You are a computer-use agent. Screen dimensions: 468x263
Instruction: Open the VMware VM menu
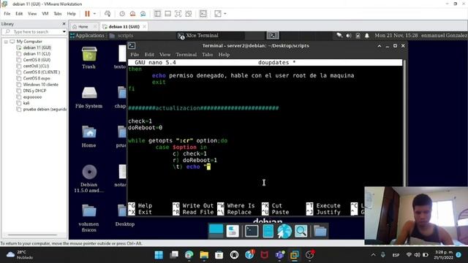click(45, 14)
